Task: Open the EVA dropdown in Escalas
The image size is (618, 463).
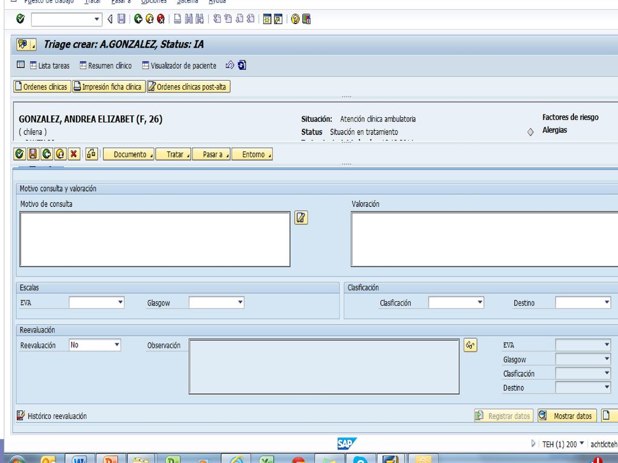Action: pyautogui.click(x=121, y=303)
